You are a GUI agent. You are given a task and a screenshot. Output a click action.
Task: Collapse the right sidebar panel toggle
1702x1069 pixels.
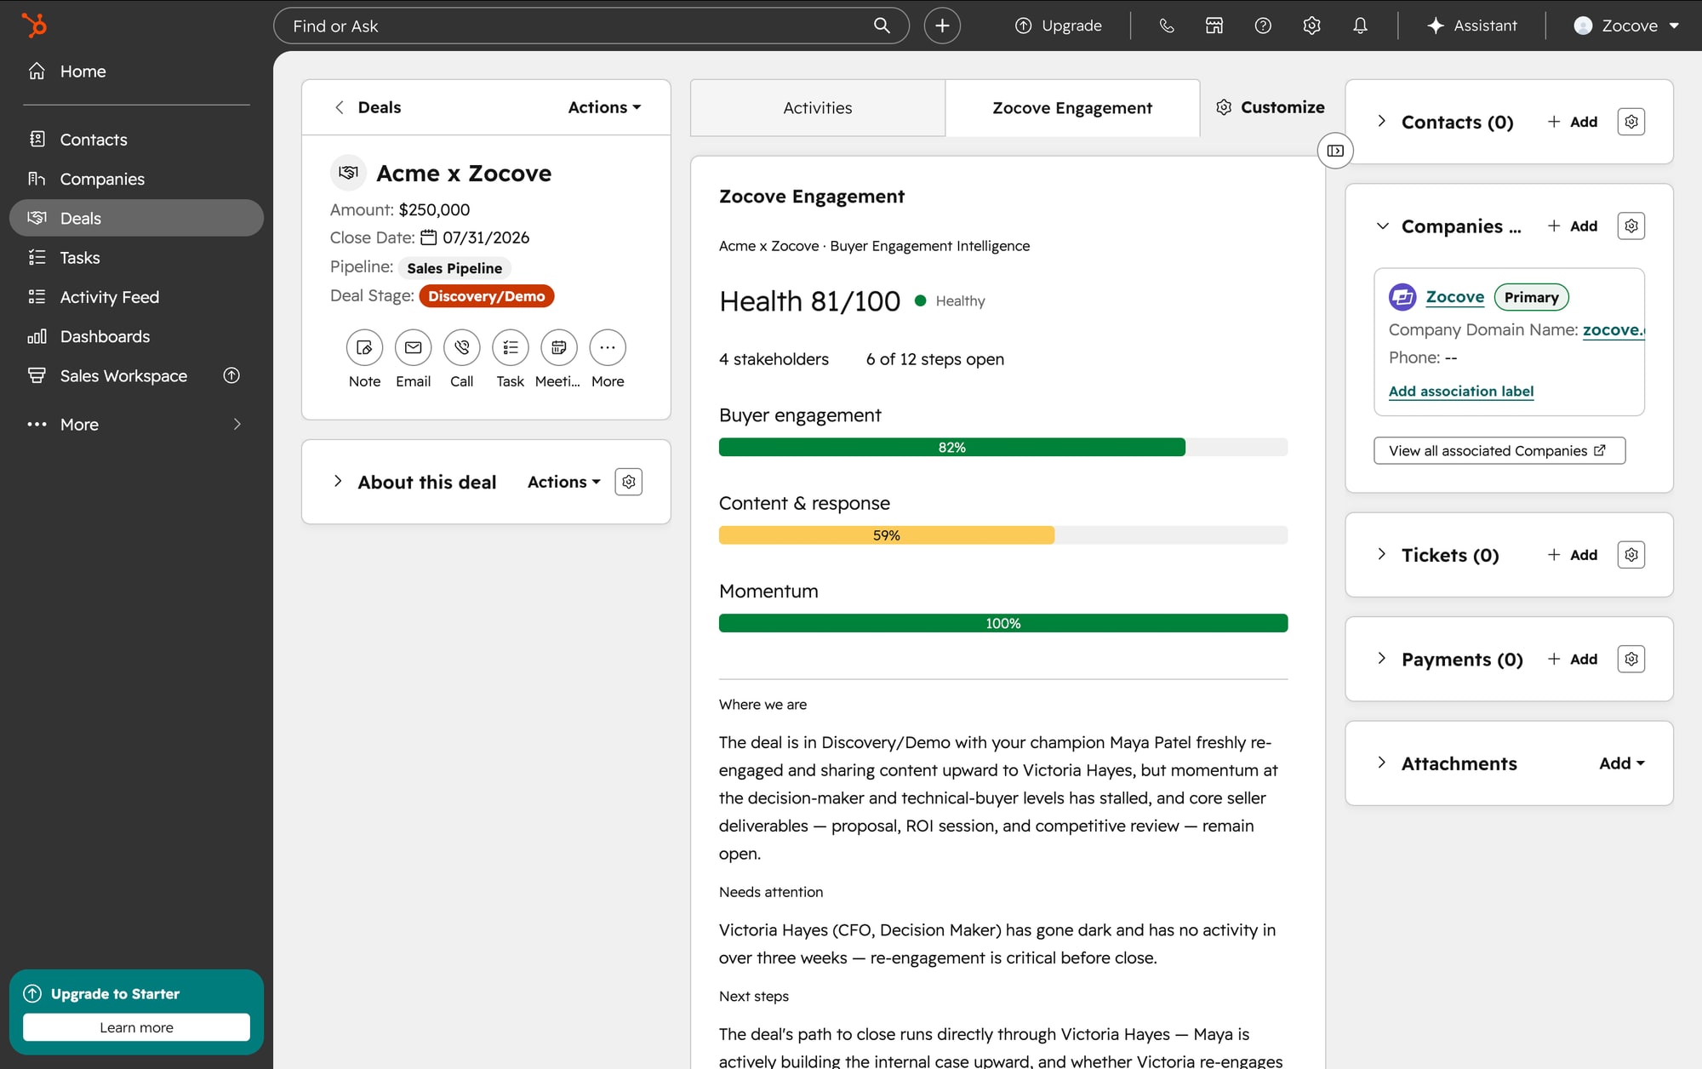[1335, 151]
